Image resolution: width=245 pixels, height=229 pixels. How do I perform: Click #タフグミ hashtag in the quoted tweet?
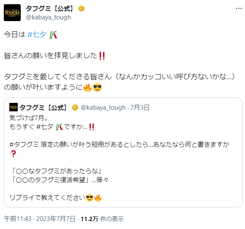coord(24,145)
